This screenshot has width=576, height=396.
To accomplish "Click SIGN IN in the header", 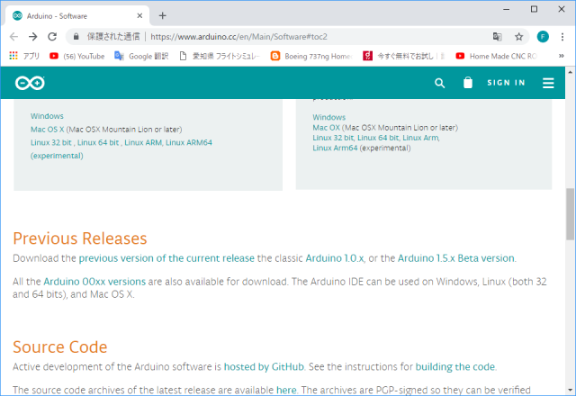I will tap(506, 83).
